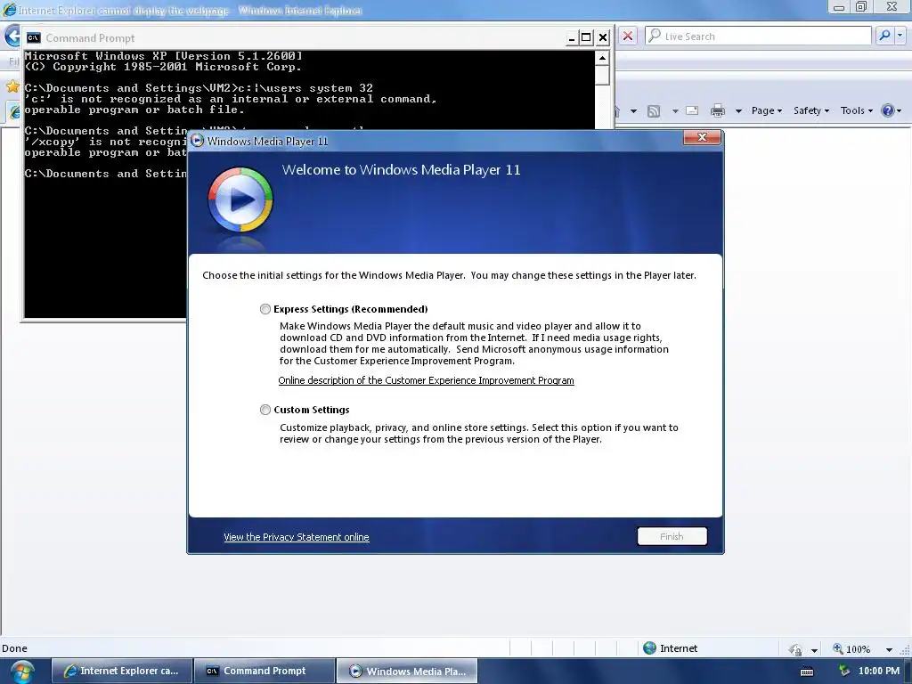Switch to Windows Media Player taskbar button
The width and height of the screenshot is (912, 684).
(x=407, y=671)
